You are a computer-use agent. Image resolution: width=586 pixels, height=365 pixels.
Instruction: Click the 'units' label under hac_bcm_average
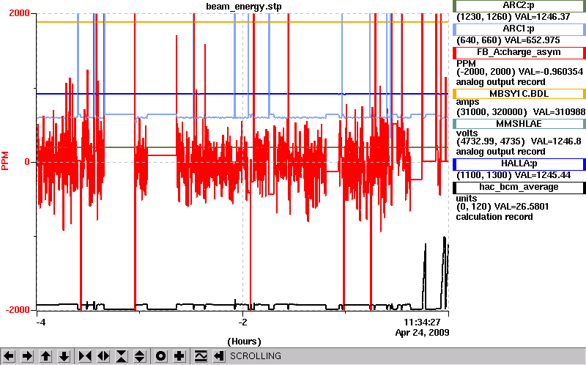tap(467, 198)
